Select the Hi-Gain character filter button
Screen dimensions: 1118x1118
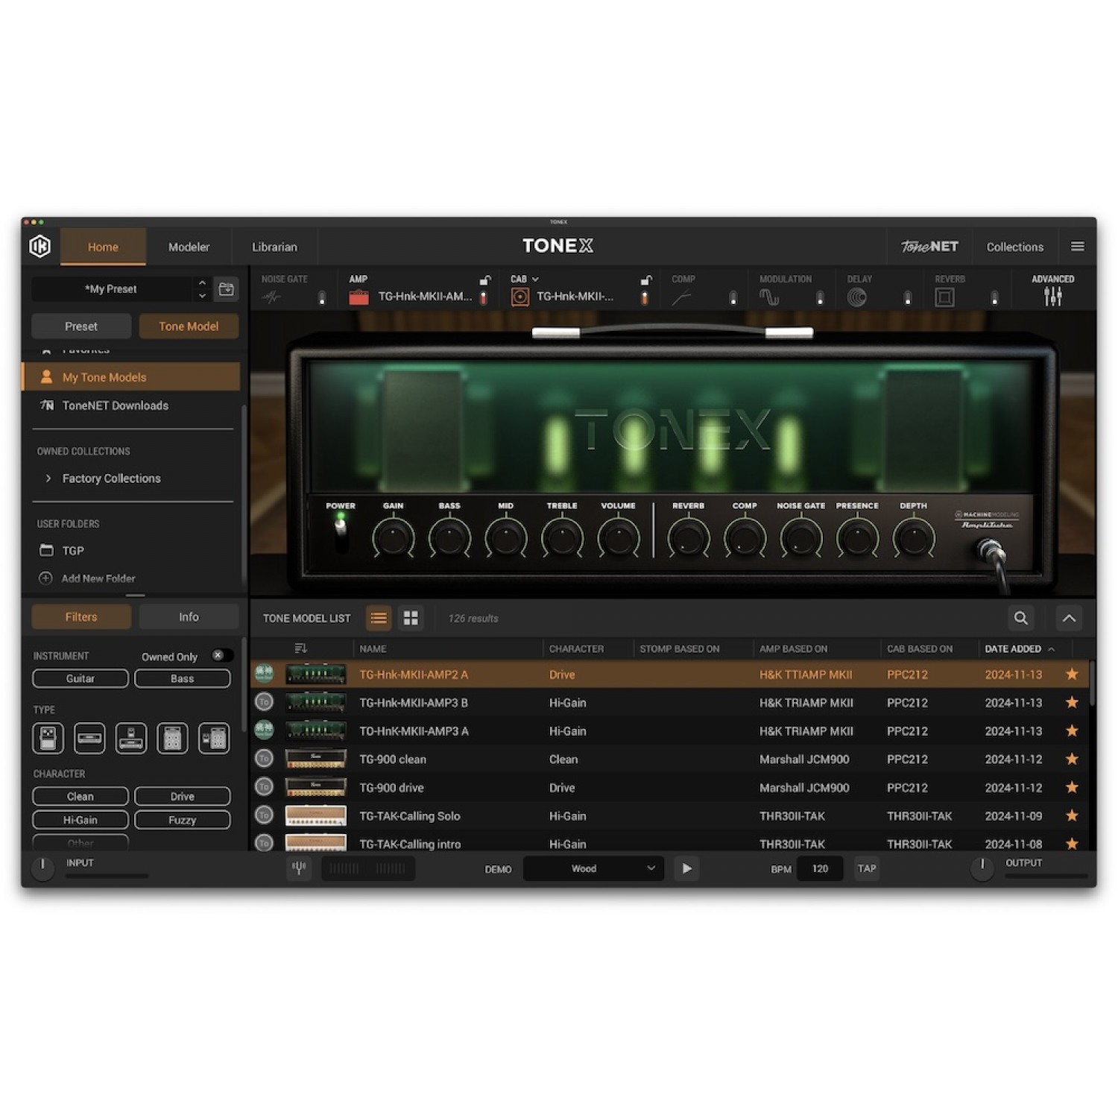(x=80, y=820)
